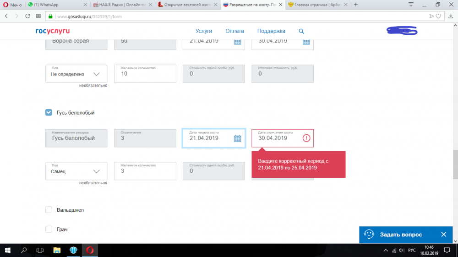Image resolution: width=458 pixels, height=257 pixels.
Task: Reload the page with the refresh icon
Action: click(x=27, y=16)
